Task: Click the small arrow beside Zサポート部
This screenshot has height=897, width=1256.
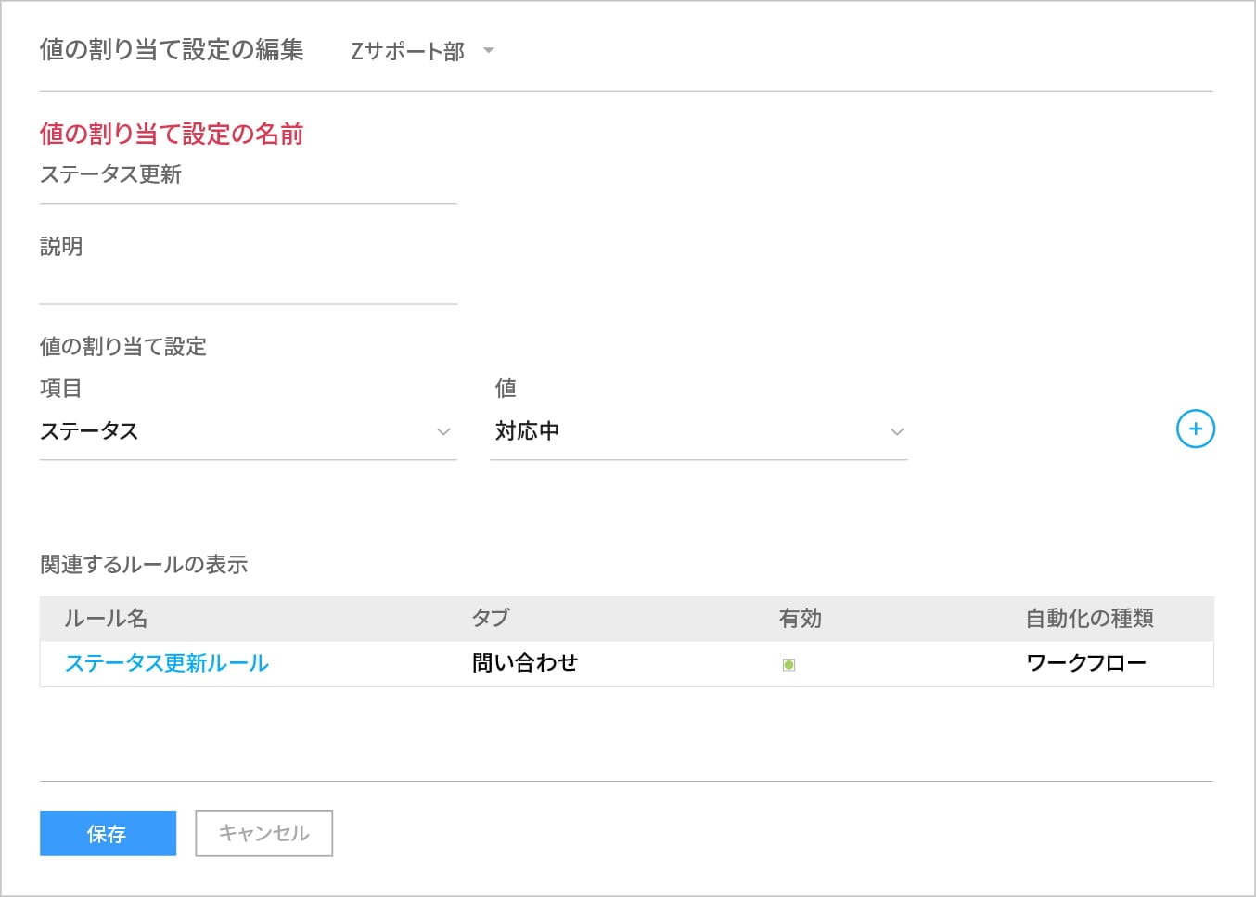Action: coord(489,50)
